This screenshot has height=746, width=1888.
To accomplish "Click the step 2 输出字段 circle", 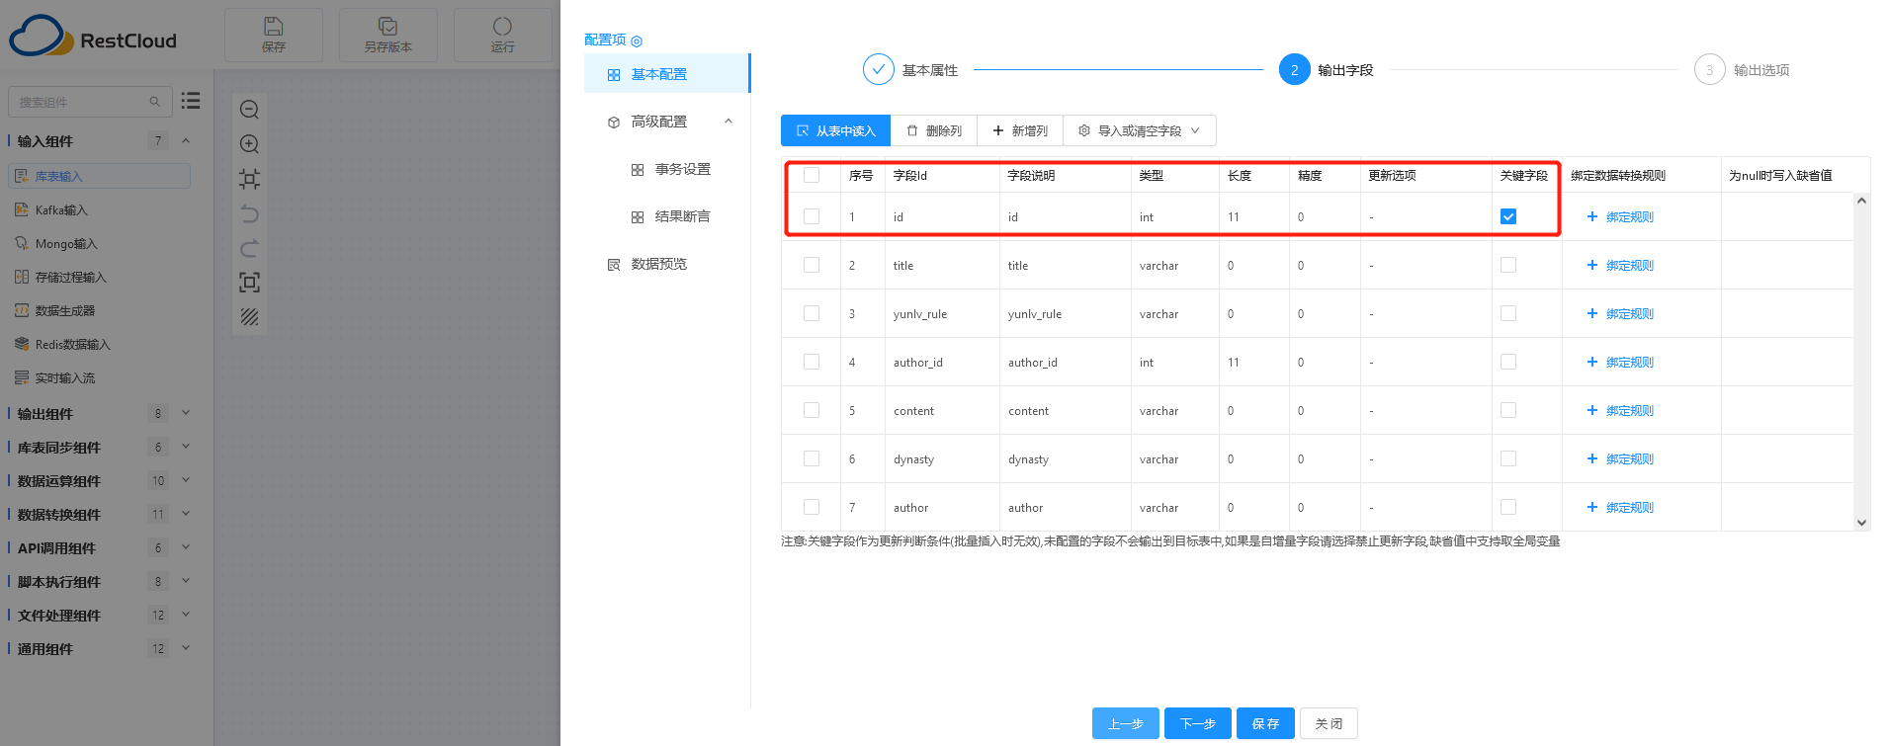I will coord(1294,69).
